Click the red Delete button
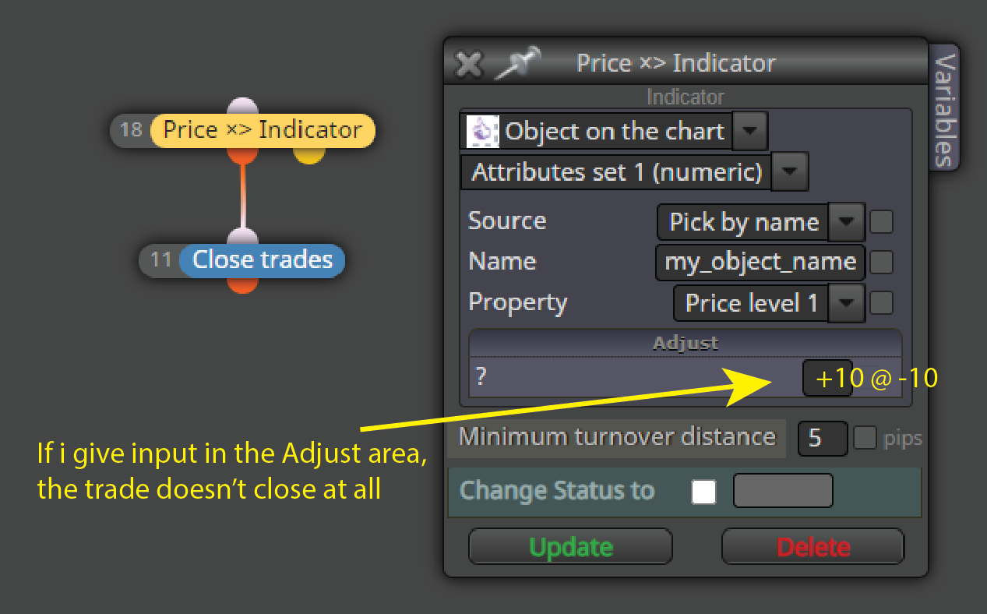987x614 pixels. click(813, 546)
